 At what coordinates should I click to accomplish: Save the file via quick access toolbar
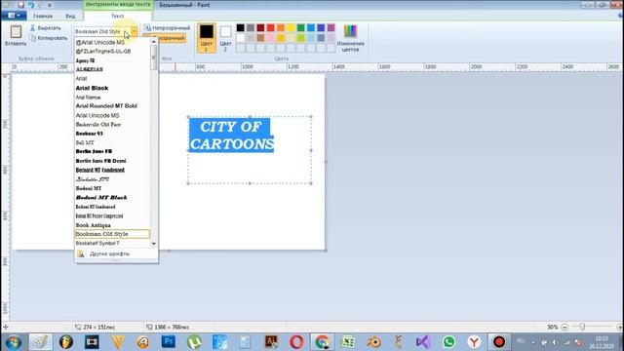(x=20, y=5)
